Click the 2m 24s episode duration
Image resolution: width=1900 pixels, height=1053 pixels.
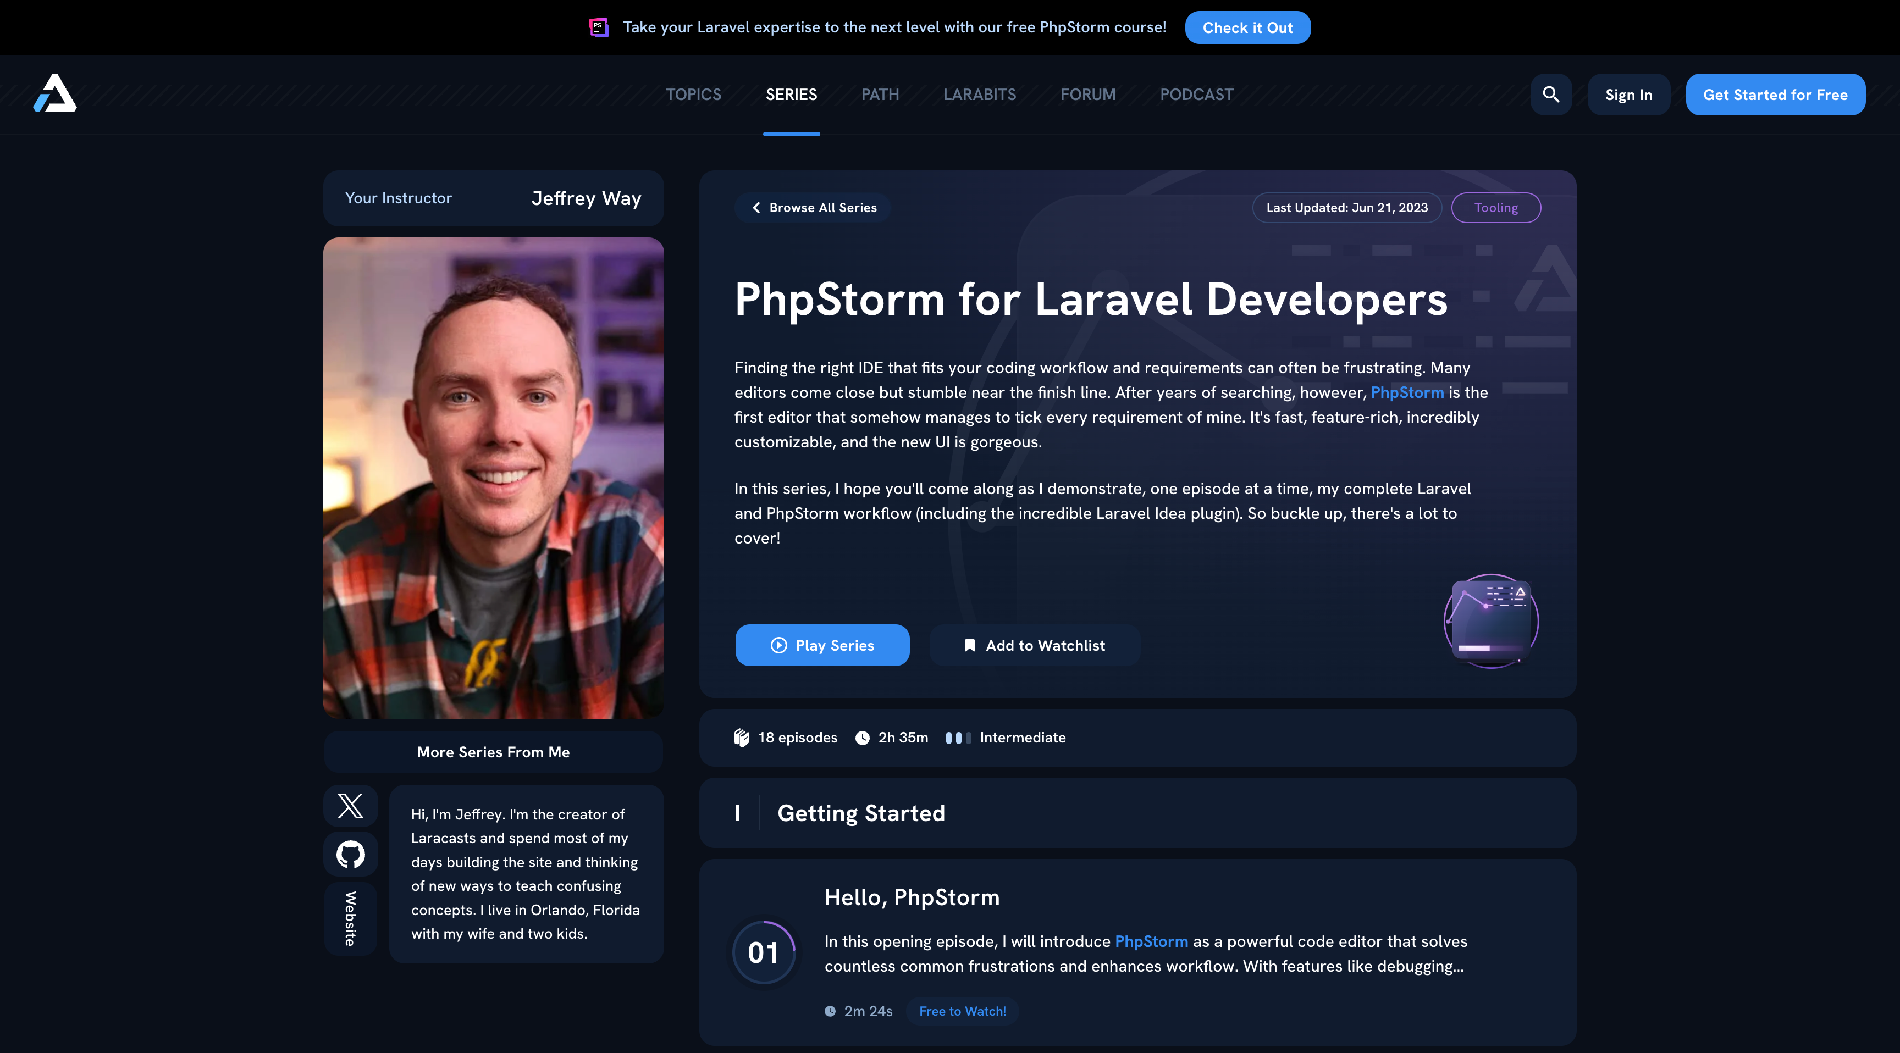tap(868, 1011)
